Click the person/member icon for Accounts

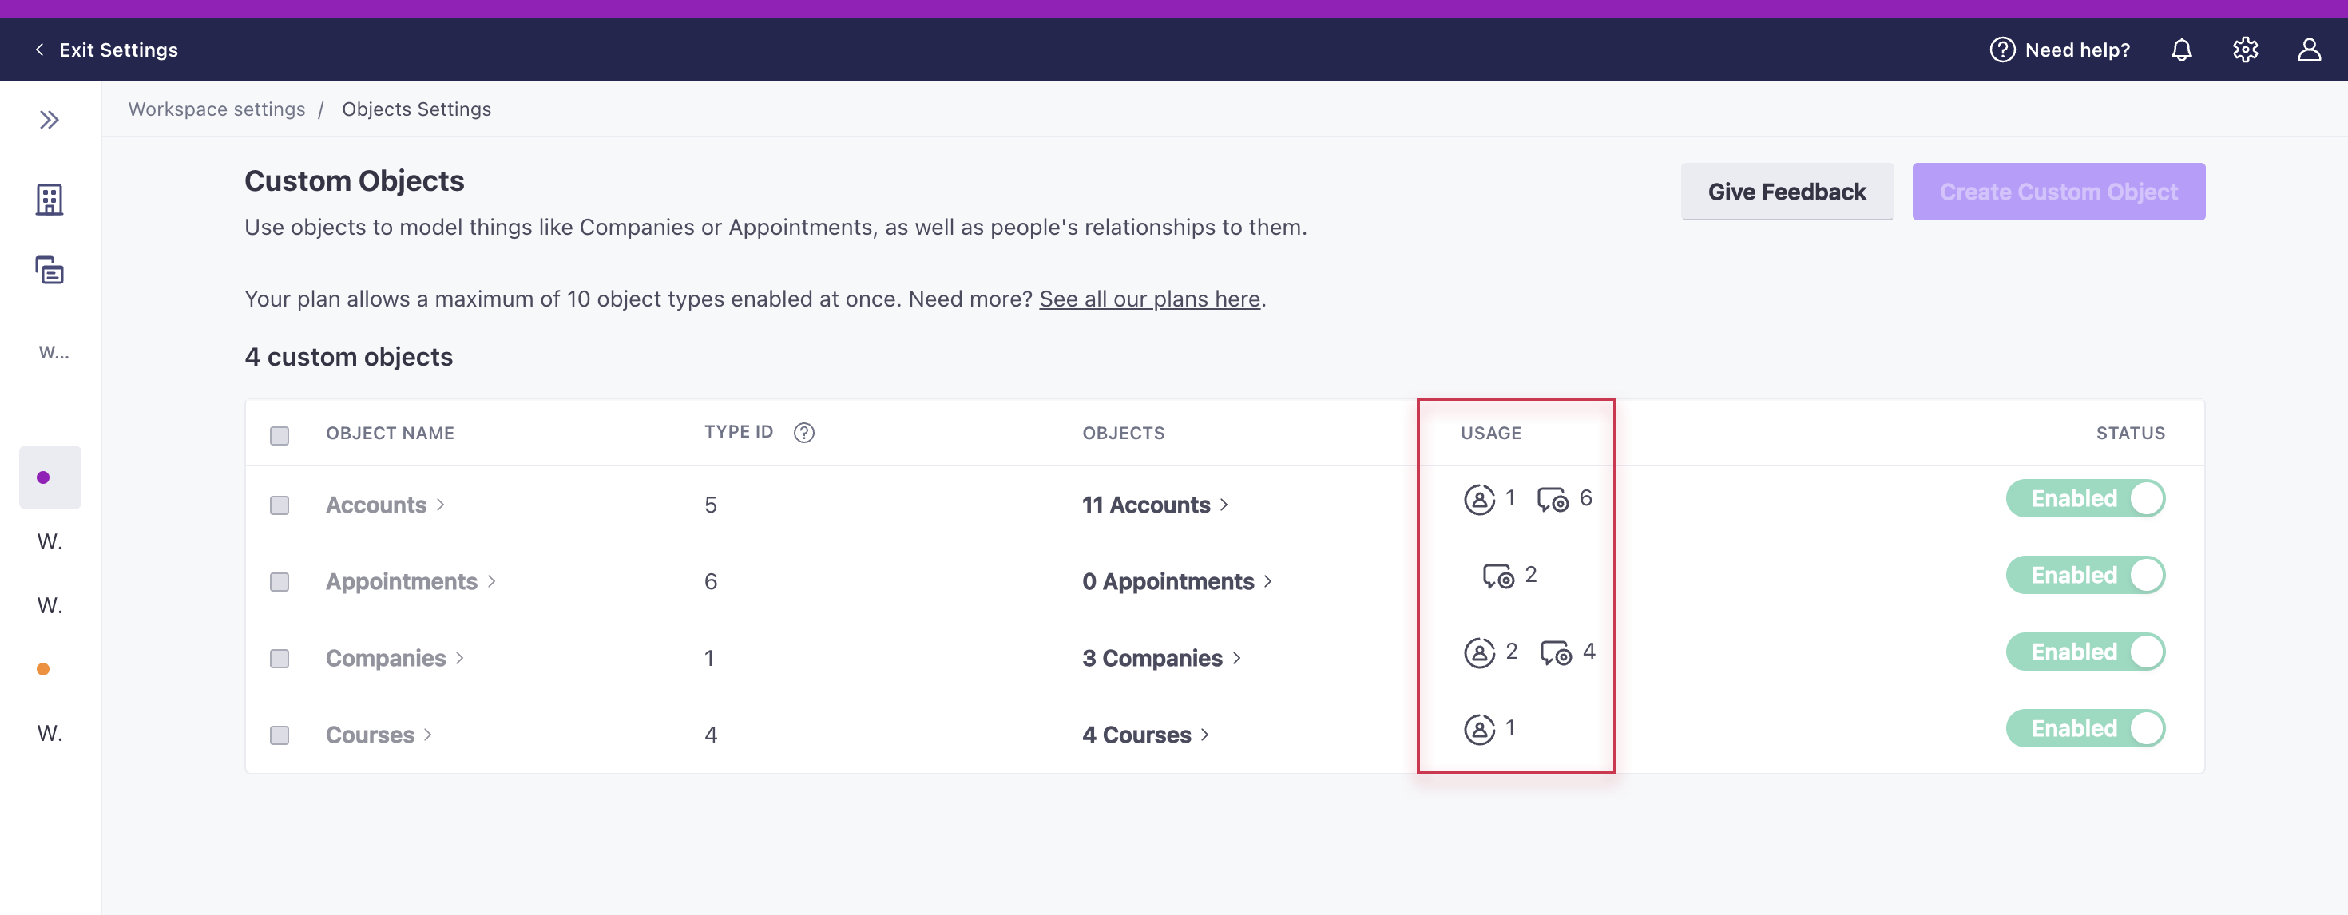pyautogui.click(x=1479, y=497)
